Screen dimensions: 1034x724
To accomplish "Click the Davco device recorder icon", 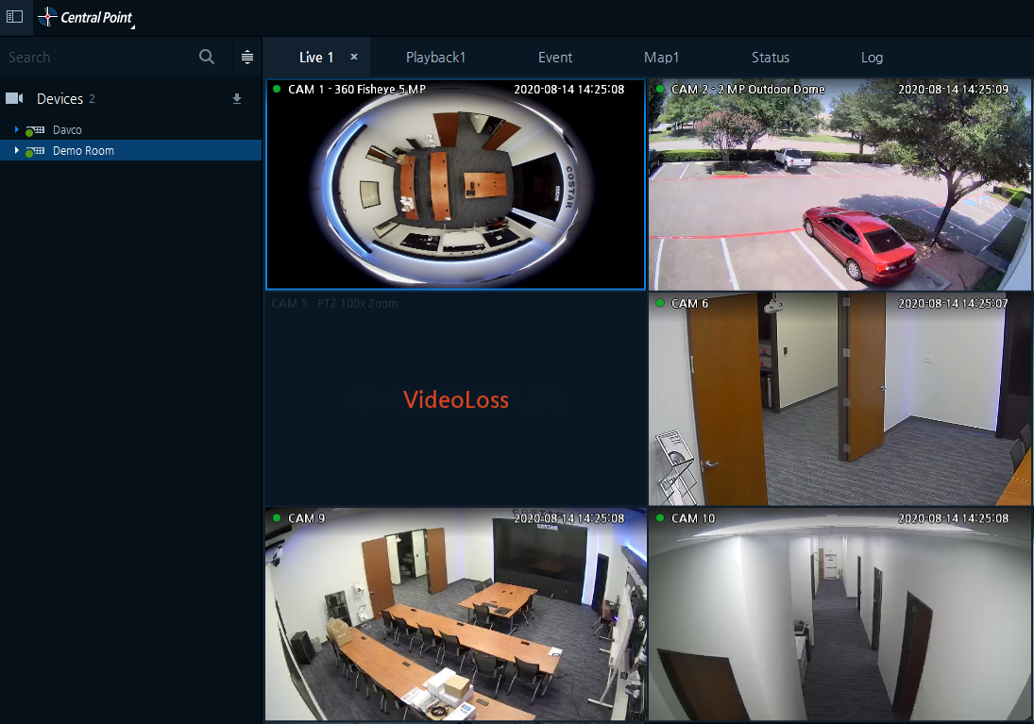I will [35, 130].
